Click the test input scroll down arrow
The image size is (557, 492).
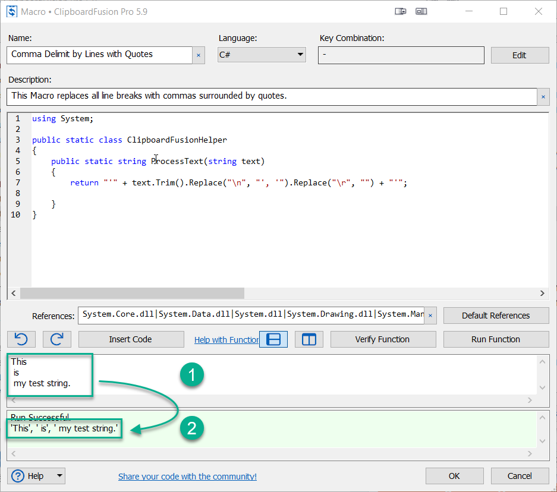[542, 387]
